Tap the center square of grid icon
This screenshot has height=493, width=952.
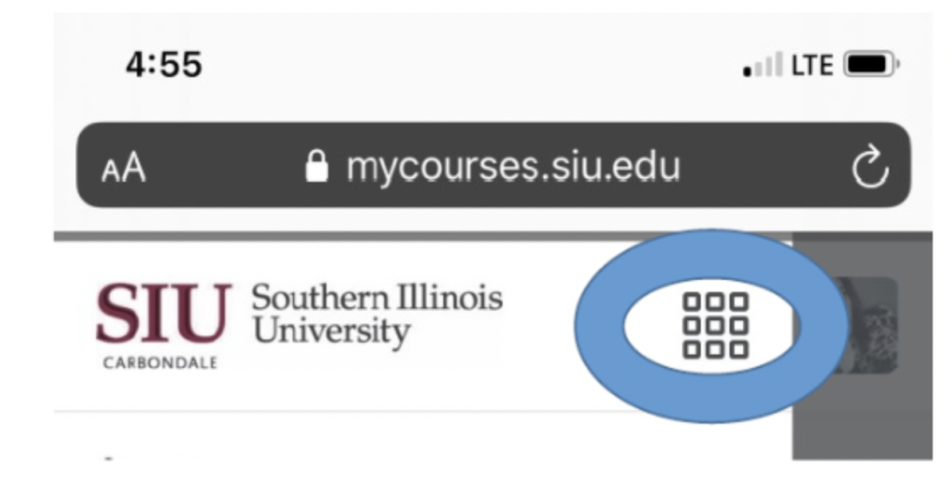(x=715, y=326)
